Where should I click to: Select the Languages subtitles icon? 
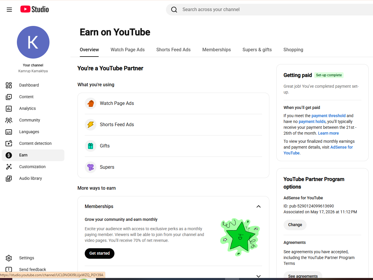pyautogui.click(x=9, y=132)
